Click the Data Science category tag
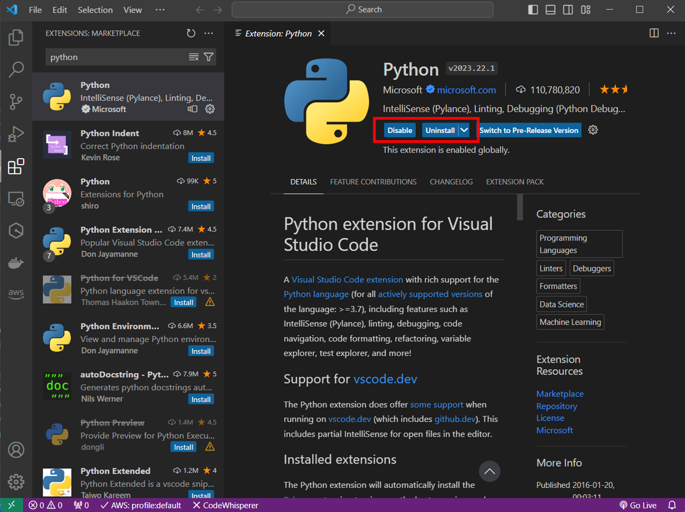This screenshot has height=512, width=685. point(562,304)
